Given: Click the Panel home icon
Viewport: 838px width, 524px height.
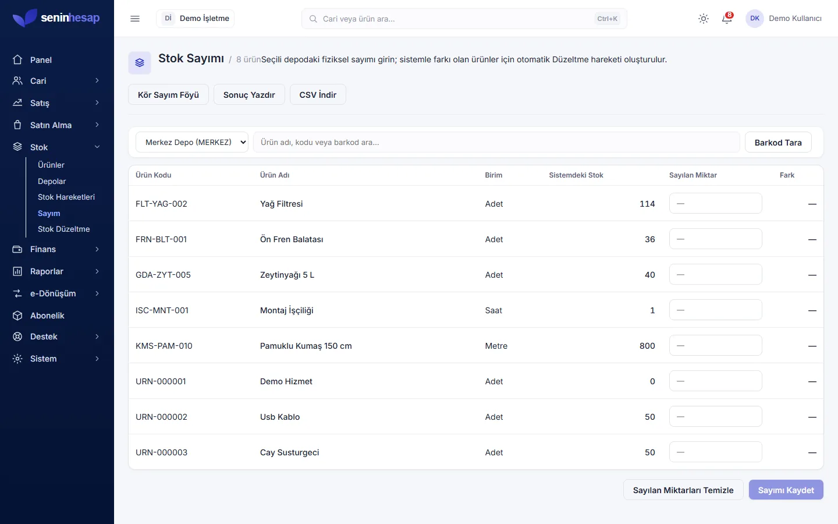Looking at the screenshot, I should pyautogui.click(x=17, y=60).
